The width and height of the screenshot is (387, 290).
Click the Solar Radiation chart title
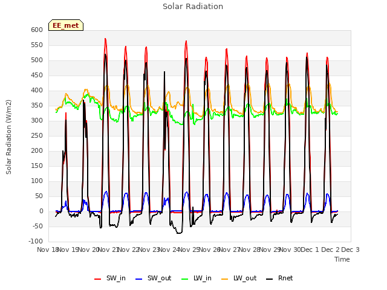[193, 7]
